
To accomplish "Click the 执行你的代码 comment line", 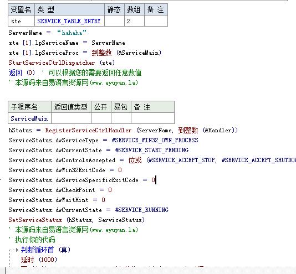I will click(x=32, y=240).
